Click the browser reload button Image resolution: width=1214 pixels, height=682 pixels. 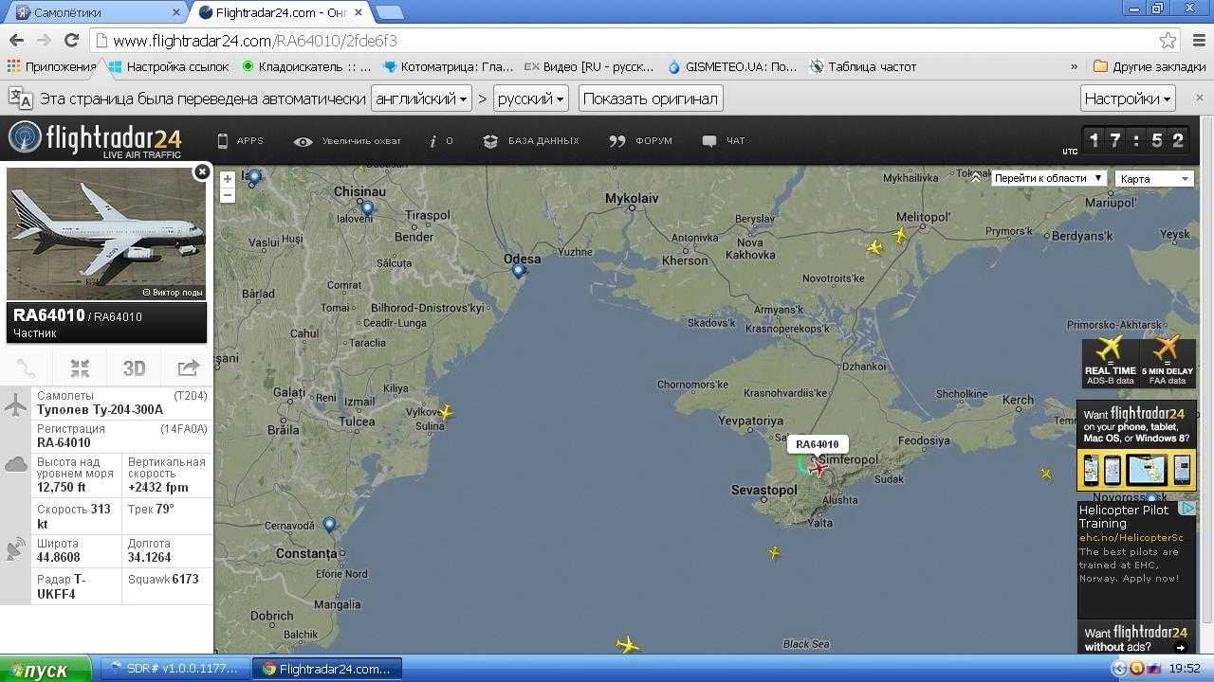(71, 40)
